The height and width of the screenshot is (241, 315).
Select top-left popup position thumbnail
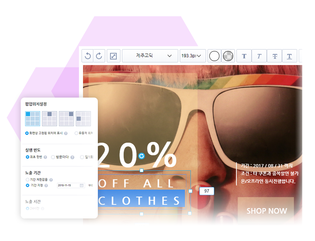click(x=33, y=119)
